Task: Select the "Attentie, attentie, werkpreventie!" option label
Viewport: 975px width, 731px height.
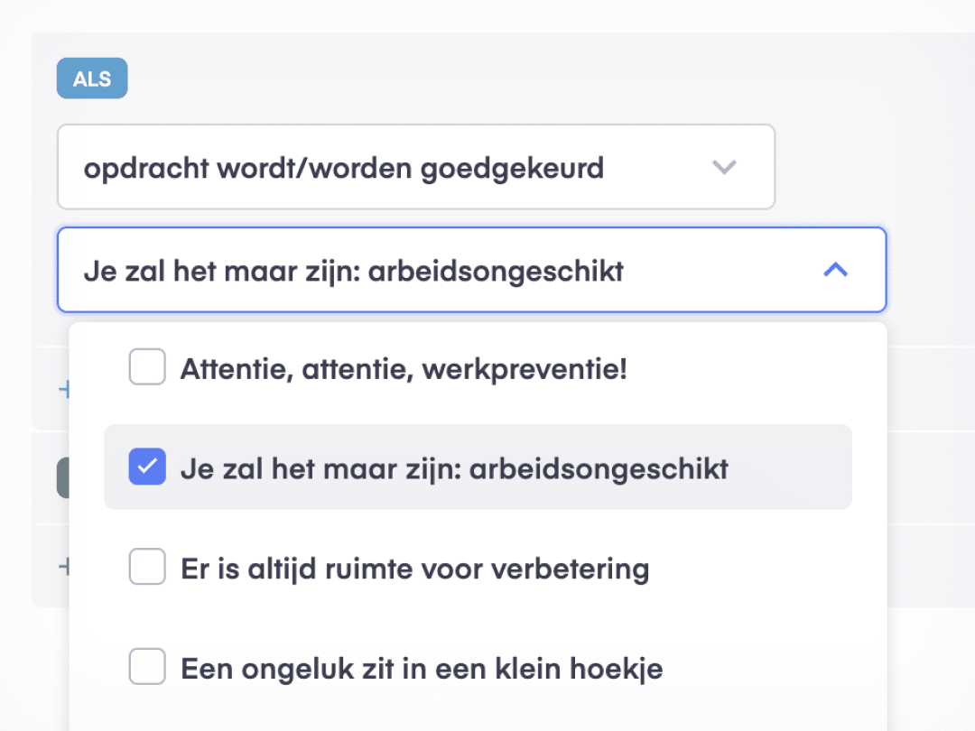Action: pos(403,368)
